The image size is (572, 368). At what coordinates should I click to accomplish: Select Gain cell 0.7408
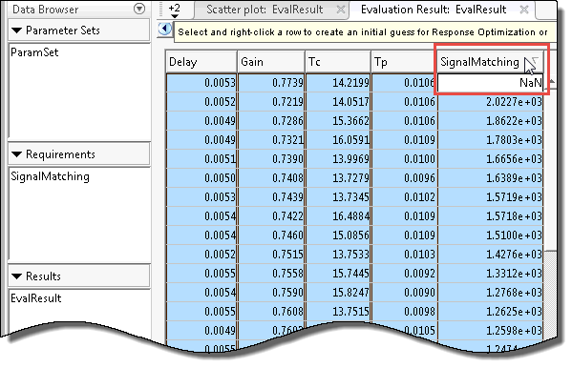click(x=271, y=178)
